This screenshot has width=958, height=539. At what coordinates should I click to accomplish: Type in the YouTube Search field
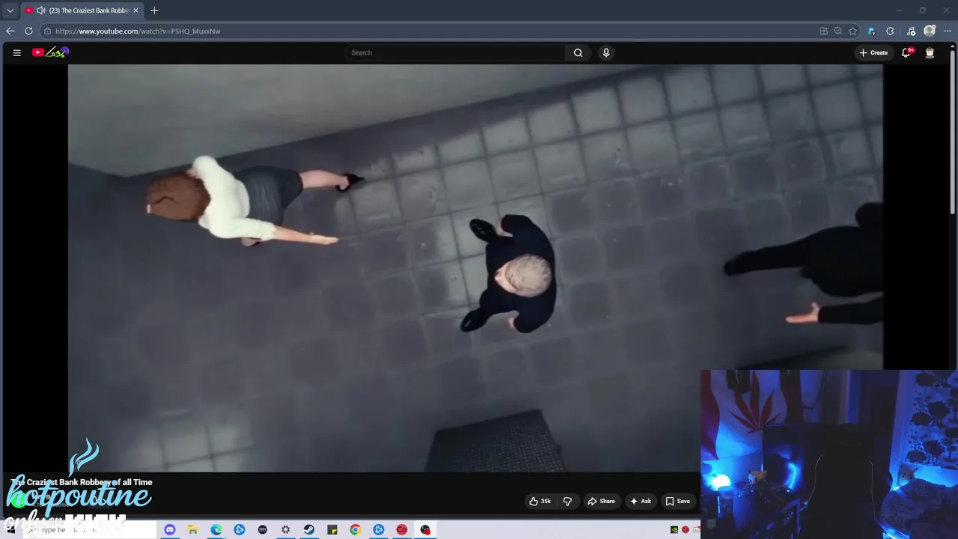click(455, 52)
